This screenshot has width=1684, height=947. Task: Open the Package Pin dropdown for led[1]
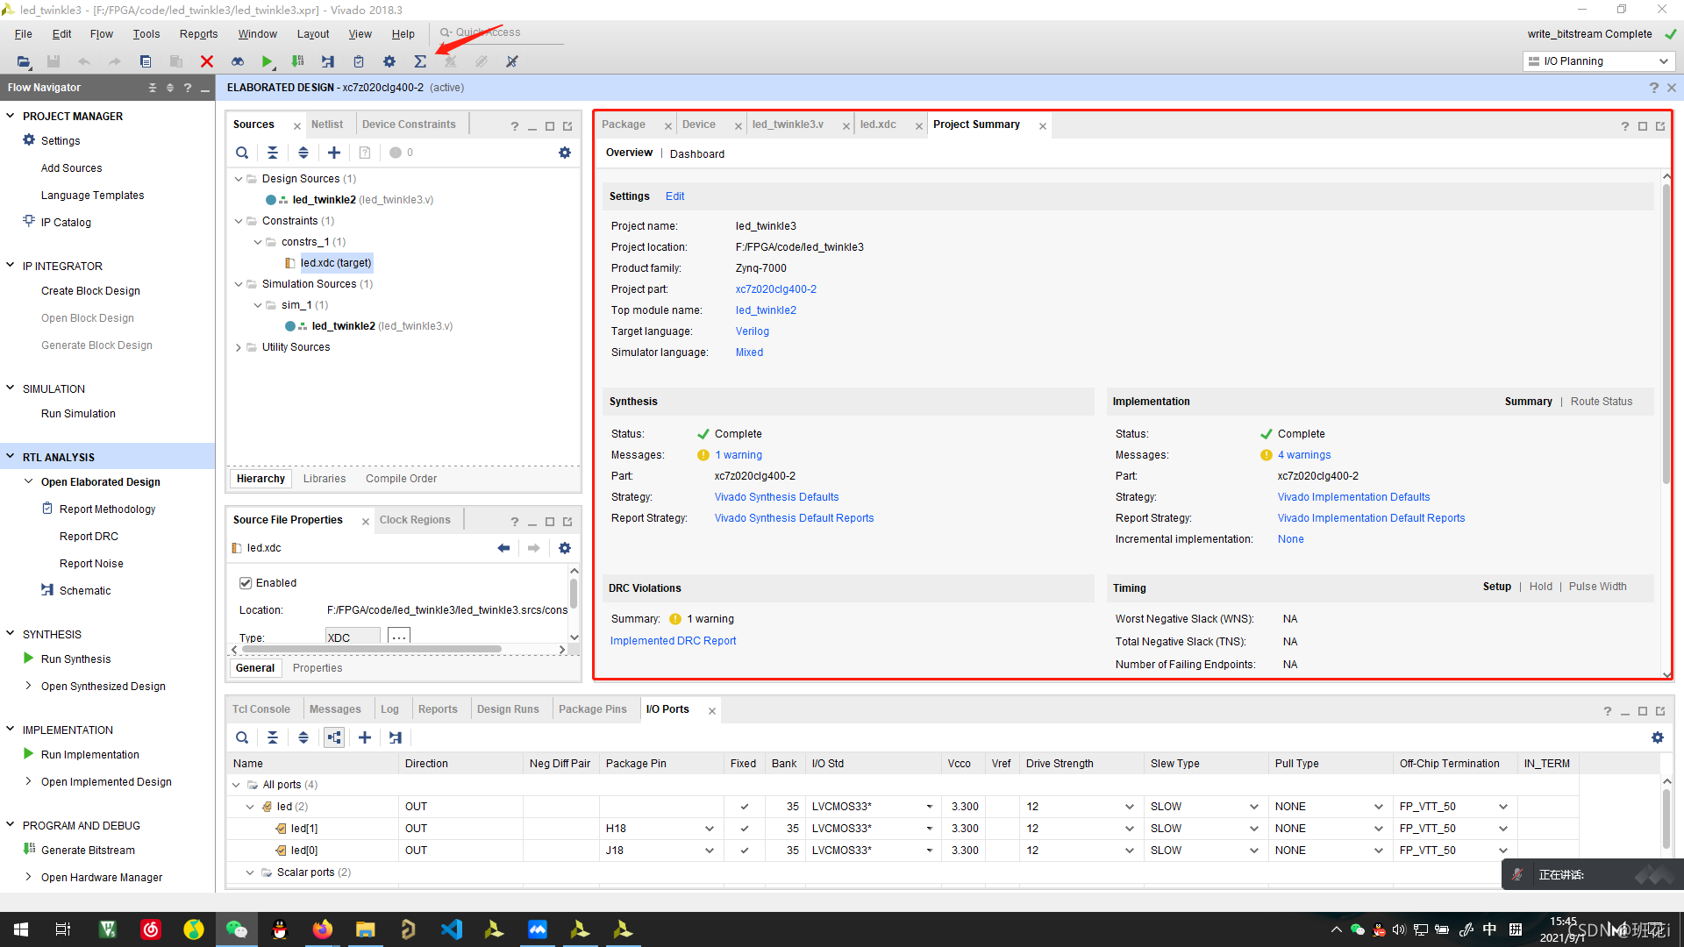click(709, 828)
